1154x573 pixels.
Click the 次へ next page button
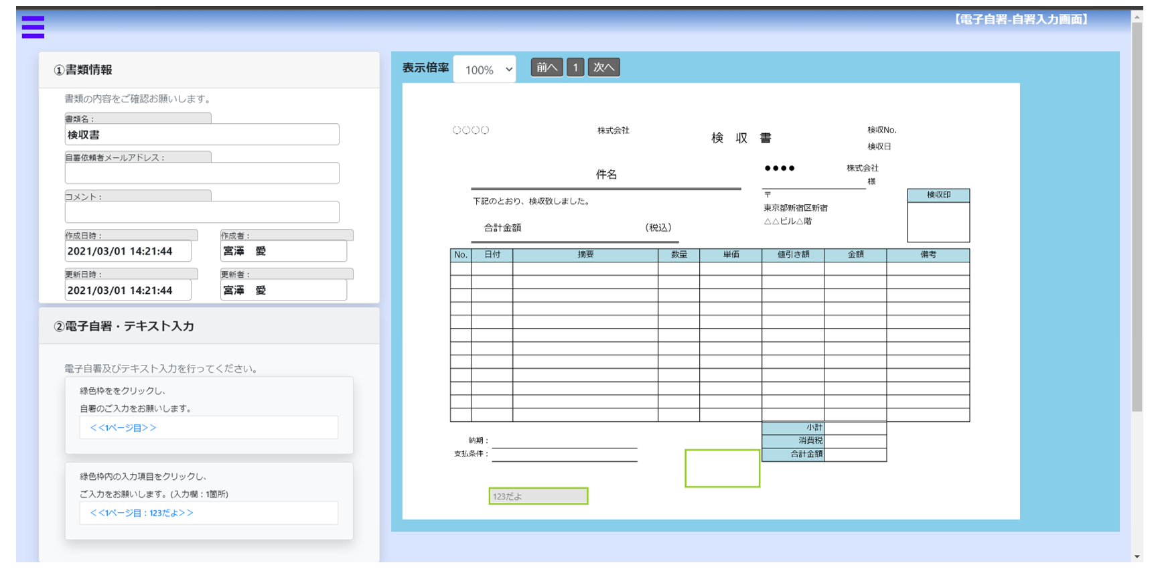(603, 67)
